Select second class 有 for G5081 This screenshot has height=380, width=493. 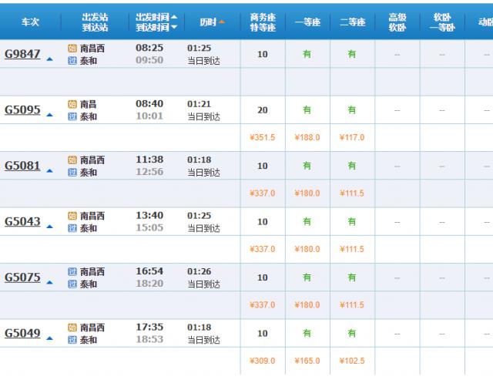point(352,166)
